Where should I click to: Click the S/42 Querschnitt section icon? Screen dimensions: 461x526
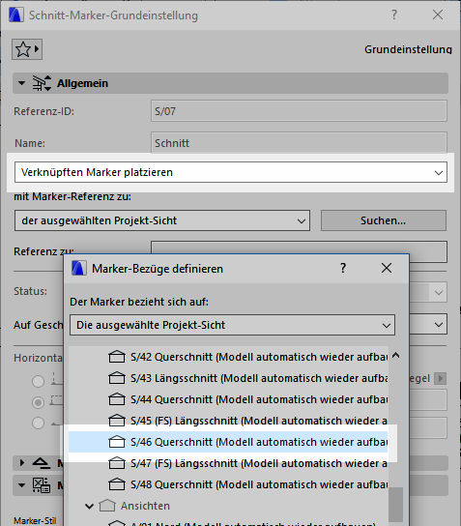click(x=117, y=357)
